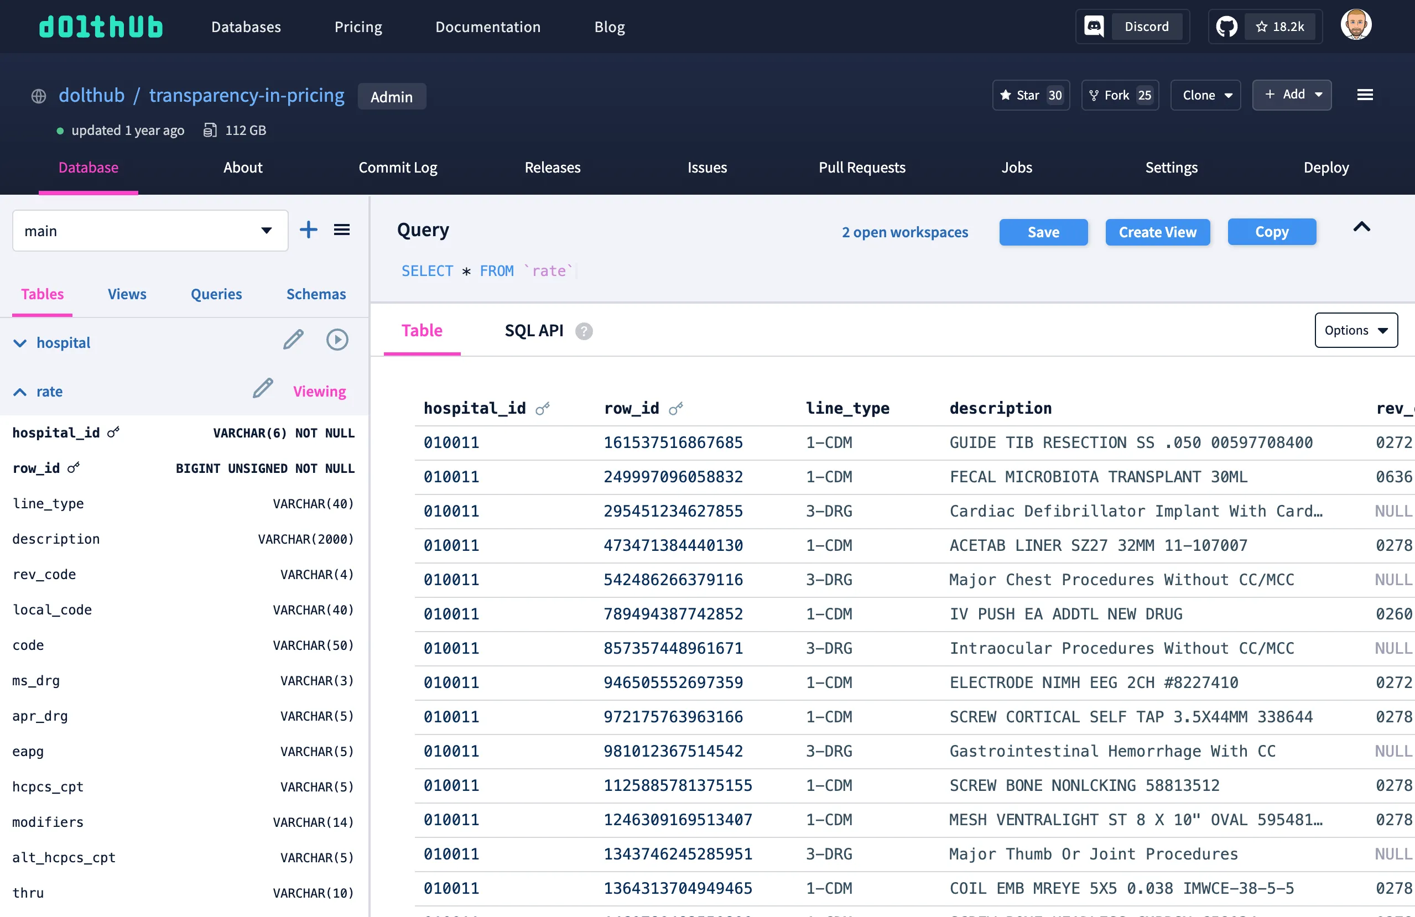Open Discord via the Discord icon
Viewport: 1415px width, 917px height.
[x=1094, y=25]
